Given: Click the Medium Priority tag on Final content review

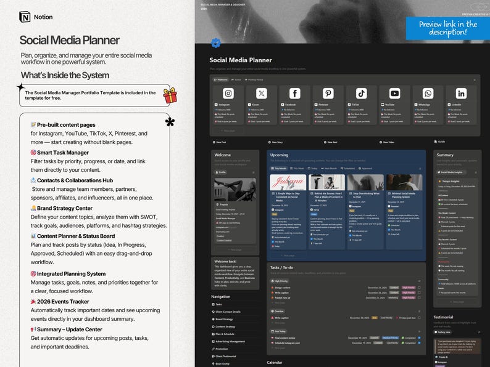Looking at the screenshot, I should click(390, 337).
